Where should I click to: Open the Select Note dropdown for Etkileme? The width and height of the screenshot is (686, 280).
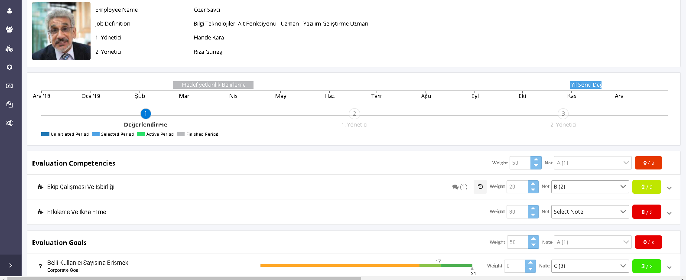point(590,212)
